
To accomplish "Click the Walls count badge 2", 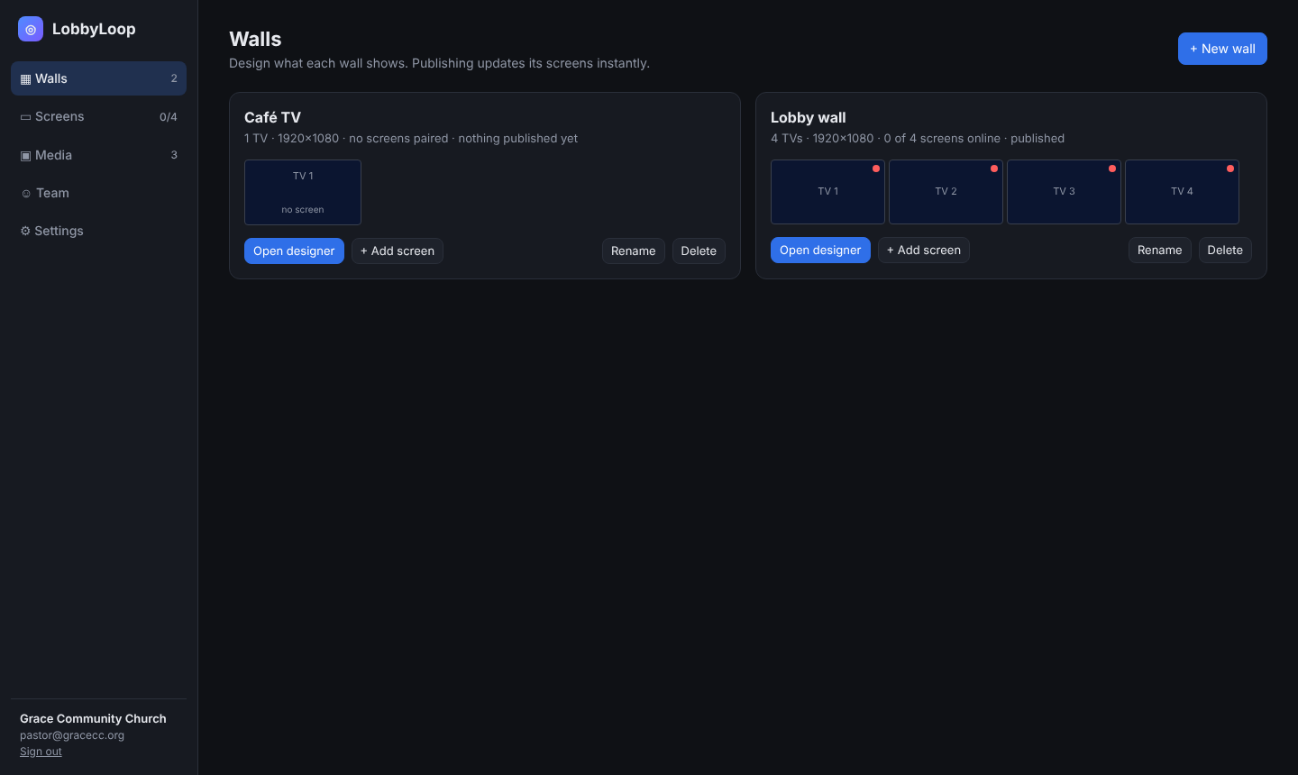I will point(174,78).
